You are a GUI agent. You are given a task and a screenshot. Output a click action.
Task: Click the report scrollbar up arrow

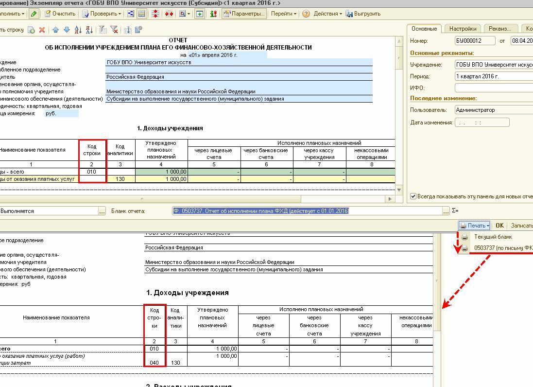point(399,41)
